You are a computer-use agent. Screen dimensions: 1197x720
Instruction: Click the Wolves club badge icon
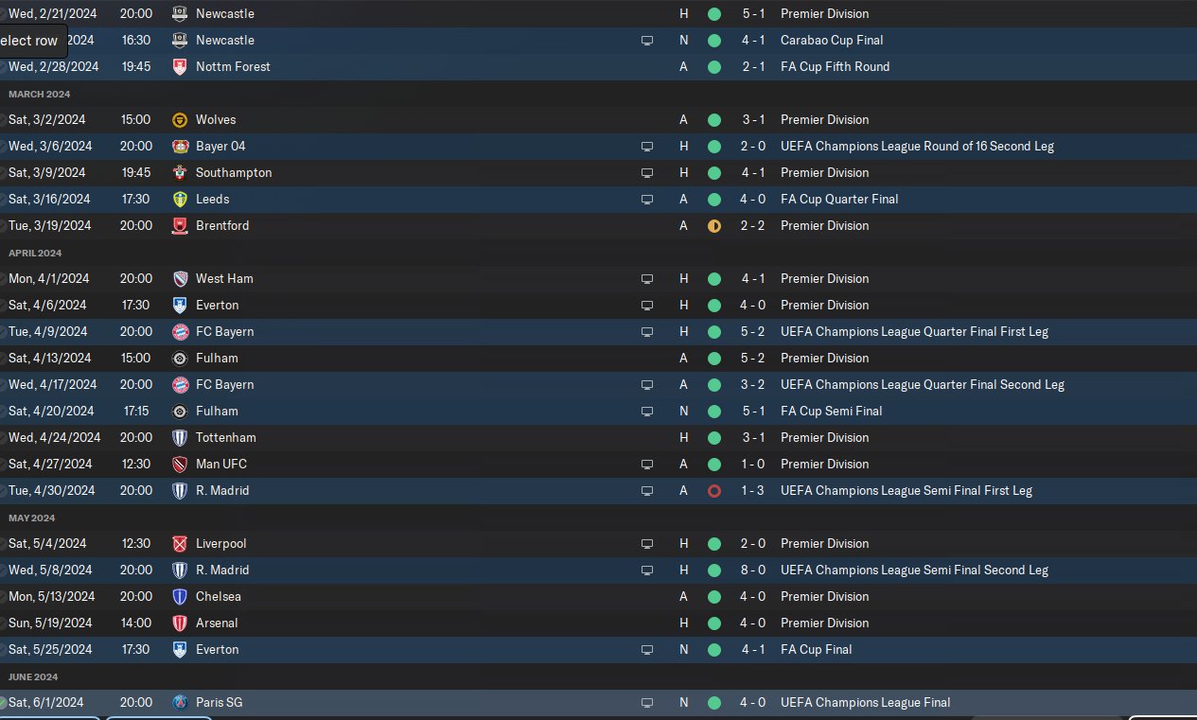(x=180, y=120)
